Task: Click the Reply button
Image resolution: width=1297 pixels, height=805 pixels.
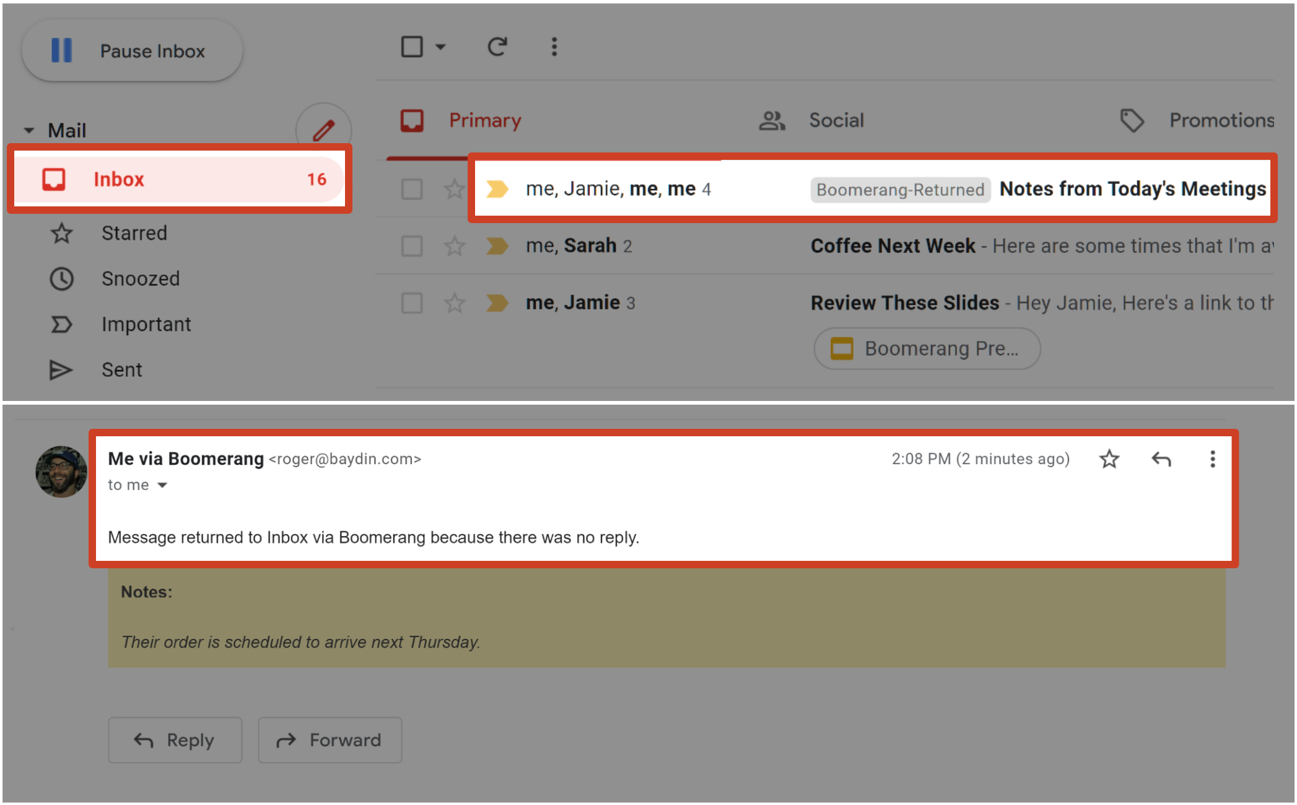Action: [x=175, y=740]
